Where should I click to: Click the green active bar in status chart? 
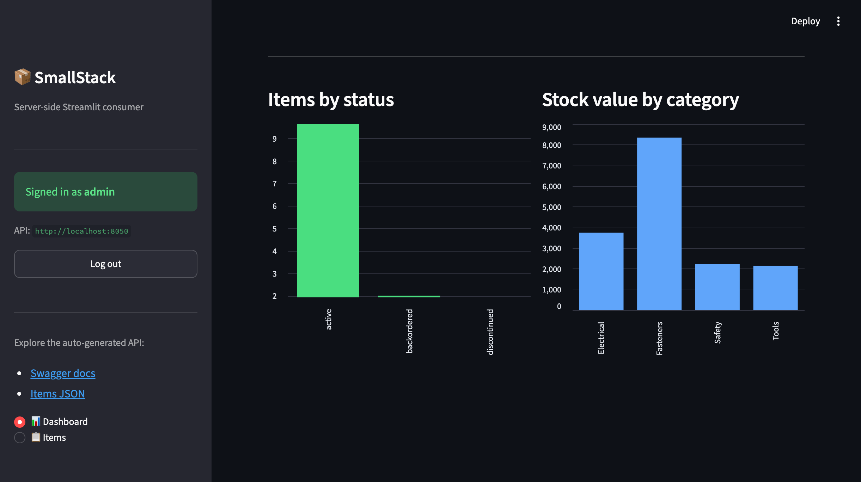(328, 210)
